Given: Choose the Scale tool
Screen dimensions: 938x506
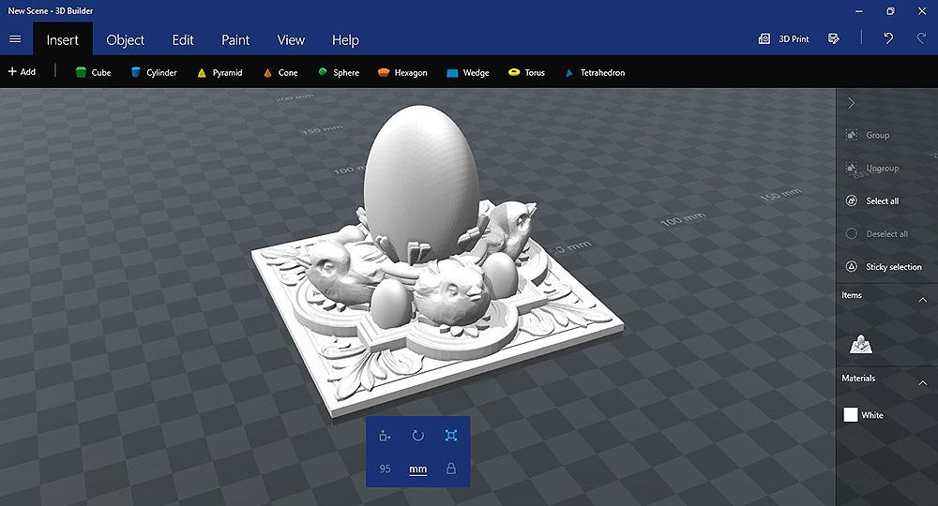Looking at the screenshot, I should pos(451,436).
